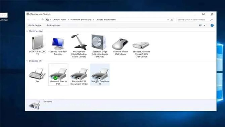Click the forward navigation arrow
Viewport: 225px width, 127px height.
coord(34,20)
